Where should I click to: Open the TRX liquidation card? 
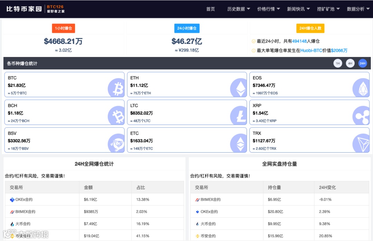tap(309, 140)
